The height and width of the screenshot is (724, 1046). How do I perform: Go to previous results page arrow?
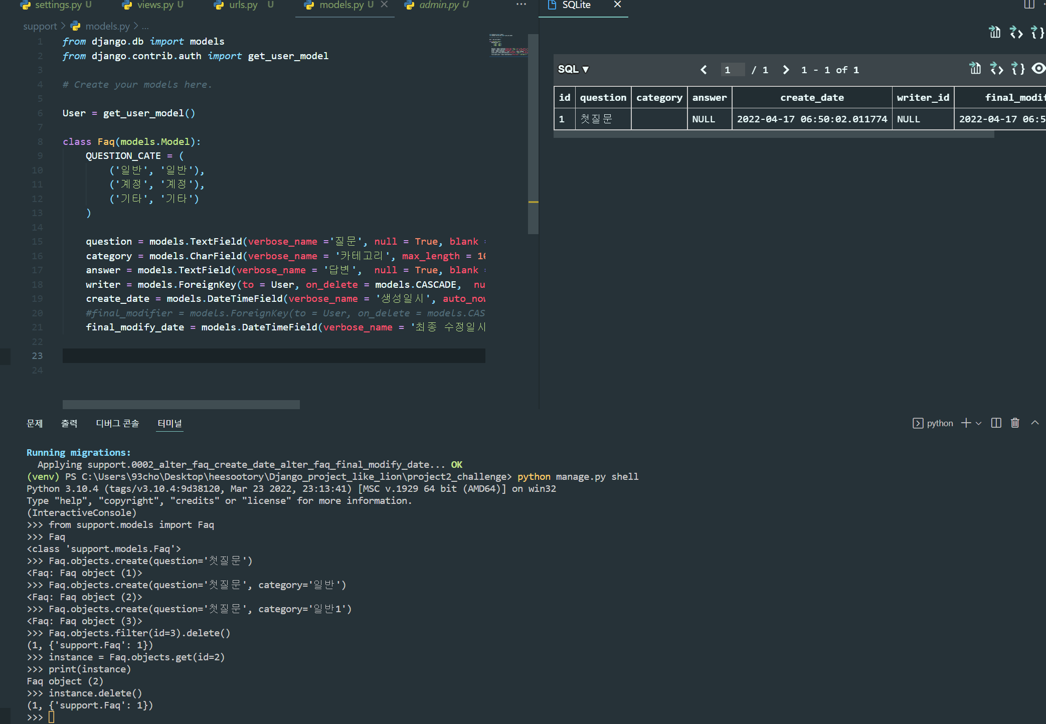point(704,70)
